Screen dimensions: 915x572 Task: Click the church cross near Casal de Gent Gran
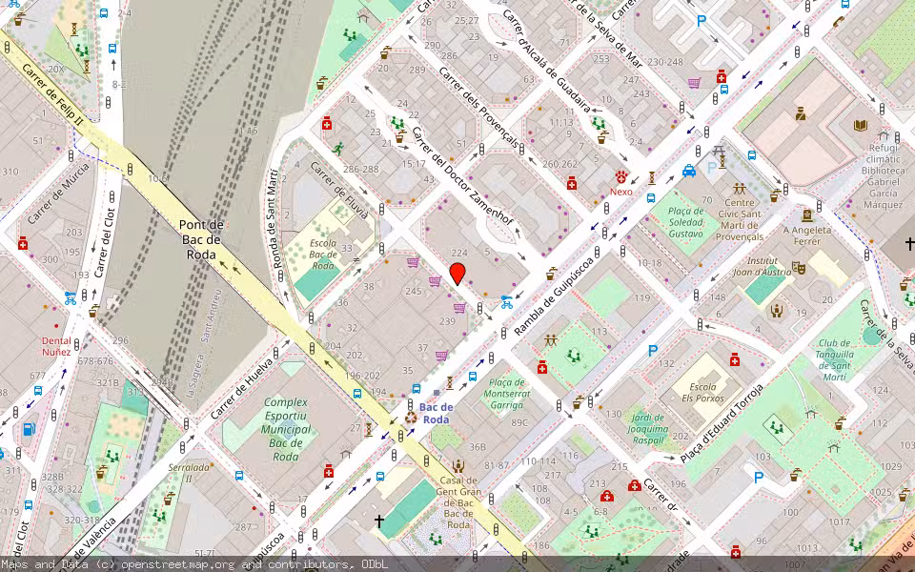pyautogui.click(x=380, y=521)
